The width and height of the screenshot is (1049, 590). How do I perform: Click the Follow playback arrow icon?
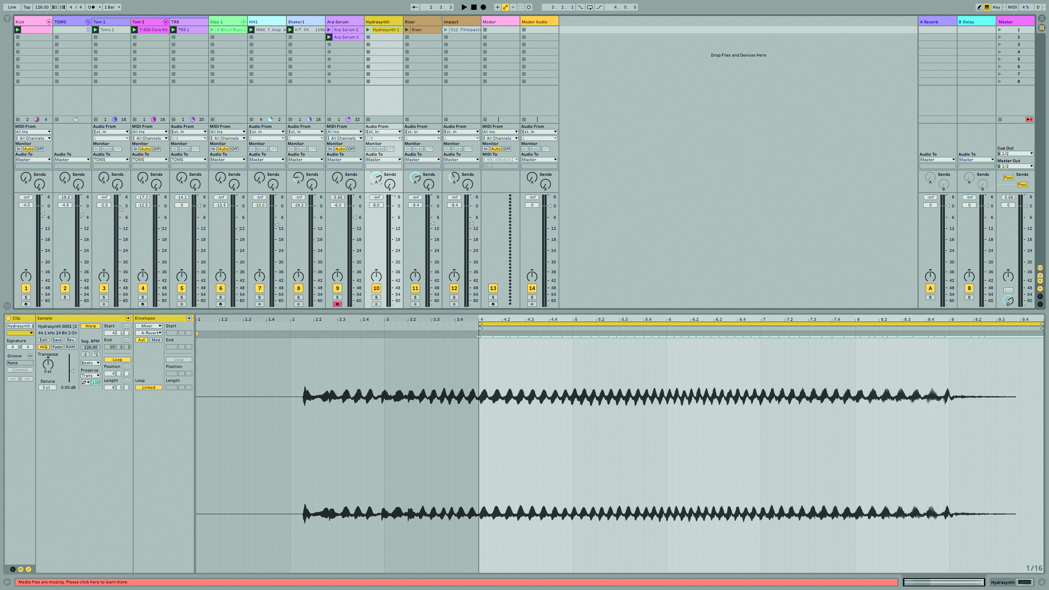[415, 7]
